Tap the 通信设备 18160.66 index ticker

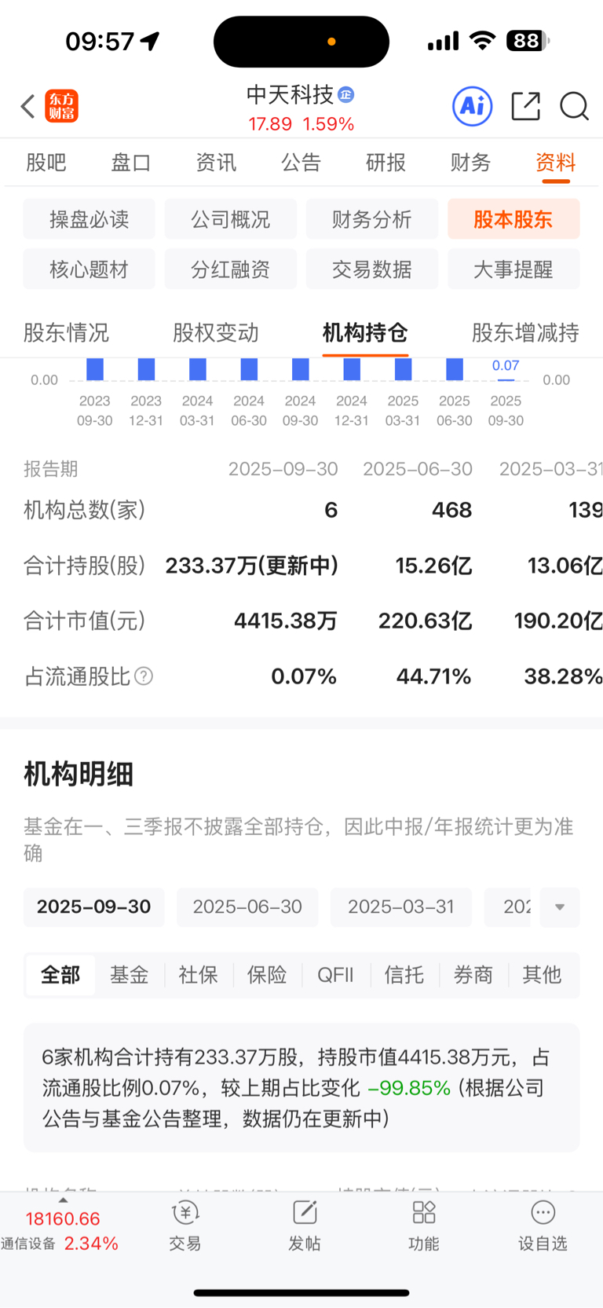tap(60, 1231)
